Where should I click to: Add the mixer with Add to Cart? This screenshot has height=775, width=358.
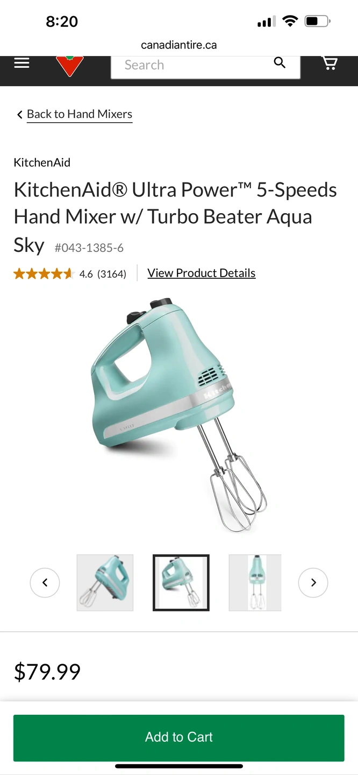pos(179,737)
